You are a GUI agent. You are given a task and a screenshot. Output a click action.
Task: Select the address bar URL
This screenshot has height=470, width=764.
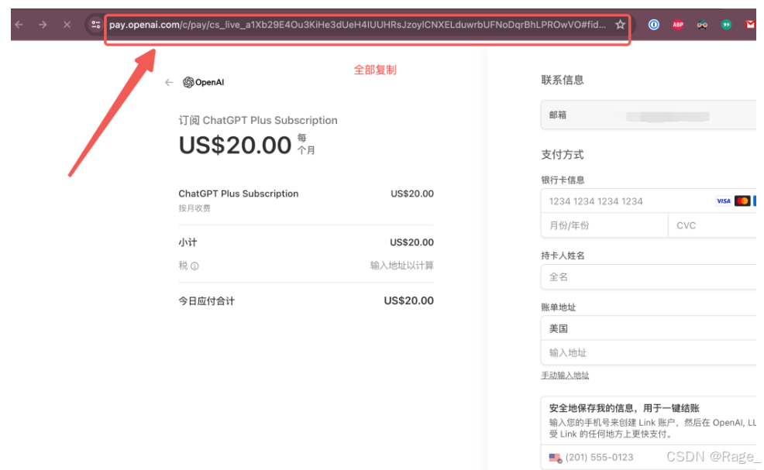tap(358, 24)
